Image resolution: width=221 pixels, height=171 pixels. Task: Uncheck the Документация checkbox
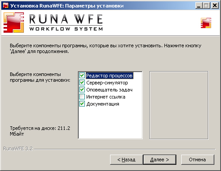coord(82,104)
